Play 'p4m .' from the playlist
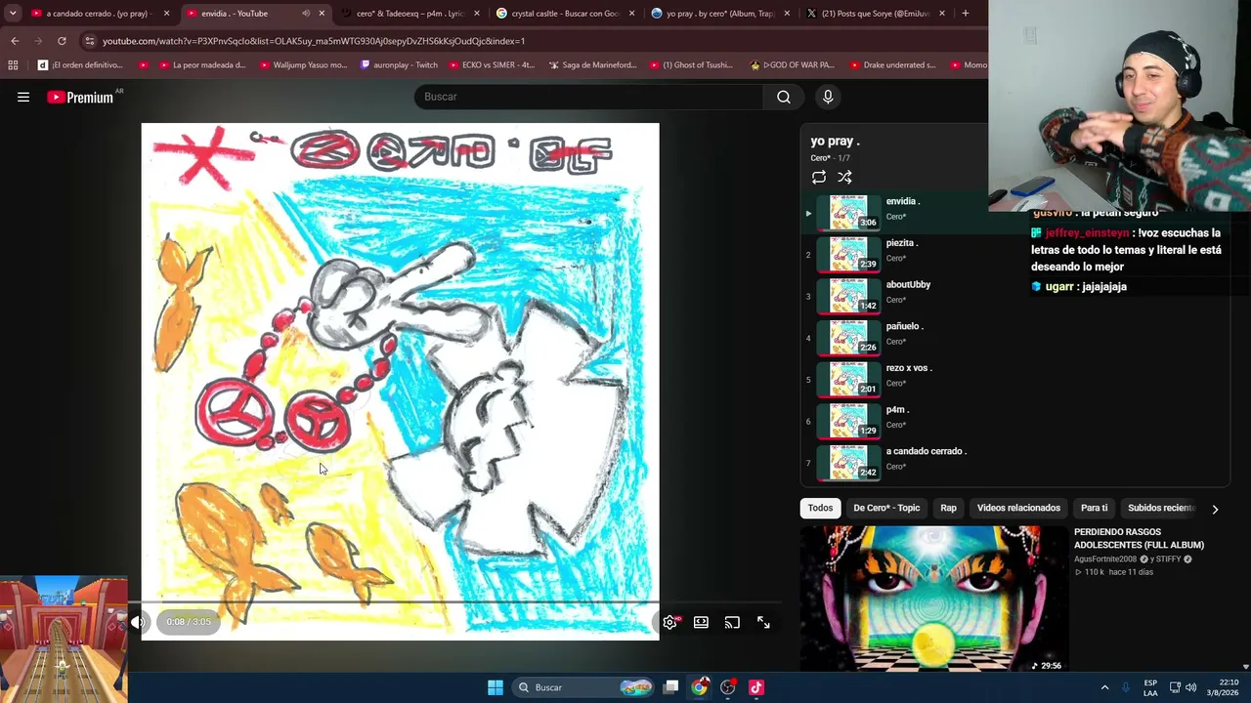The width and height of the screenshot is (1251, 703). tap(1014, 421)
